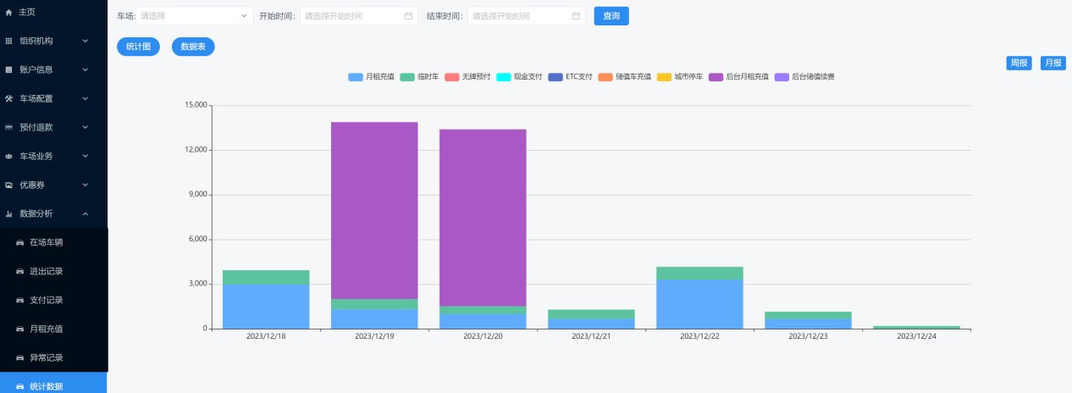Click the home icon beside 主页
Viewport: 1072px width, 393px height.
point(8,12)
